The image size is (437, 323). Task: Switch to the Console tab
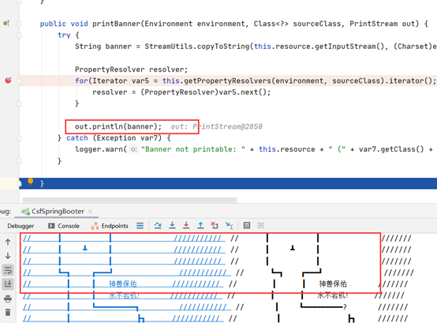coord(64,226)
